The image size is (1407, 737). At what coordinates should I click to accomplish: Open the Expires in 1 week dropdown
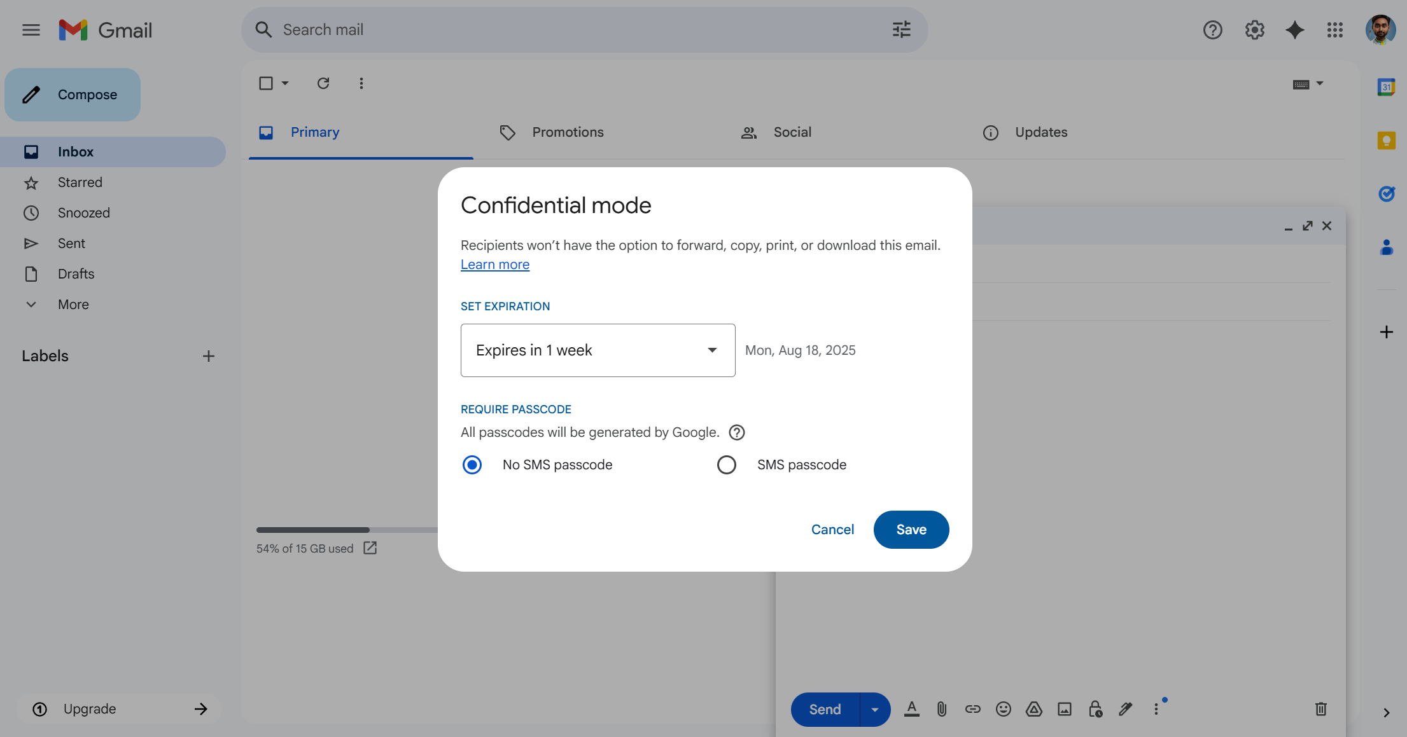point(598,350)
